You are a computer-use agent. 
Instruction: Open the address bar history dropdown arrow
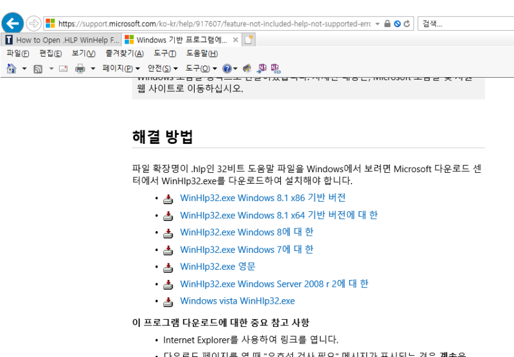(377, 24)
